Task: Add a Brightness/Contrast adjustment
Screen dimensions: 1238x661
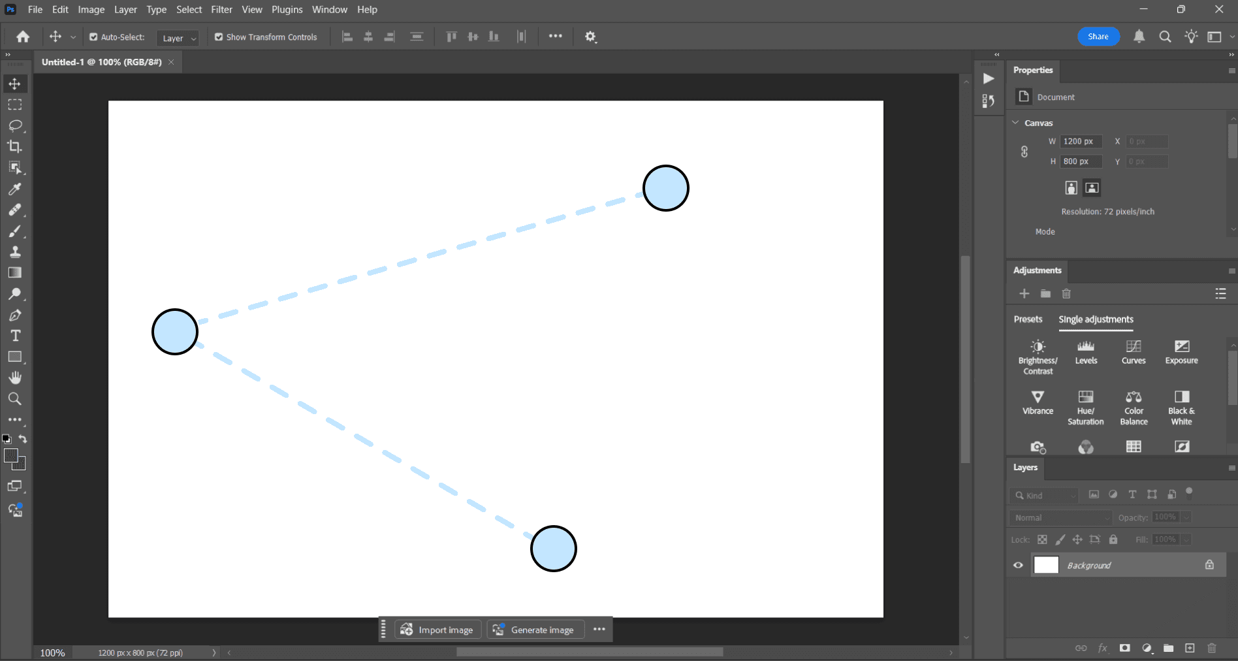Action: coord(1038,357)
